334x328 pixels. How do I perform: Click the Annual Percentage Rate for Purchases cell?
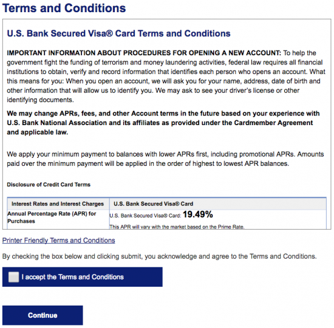click(58, 217)
